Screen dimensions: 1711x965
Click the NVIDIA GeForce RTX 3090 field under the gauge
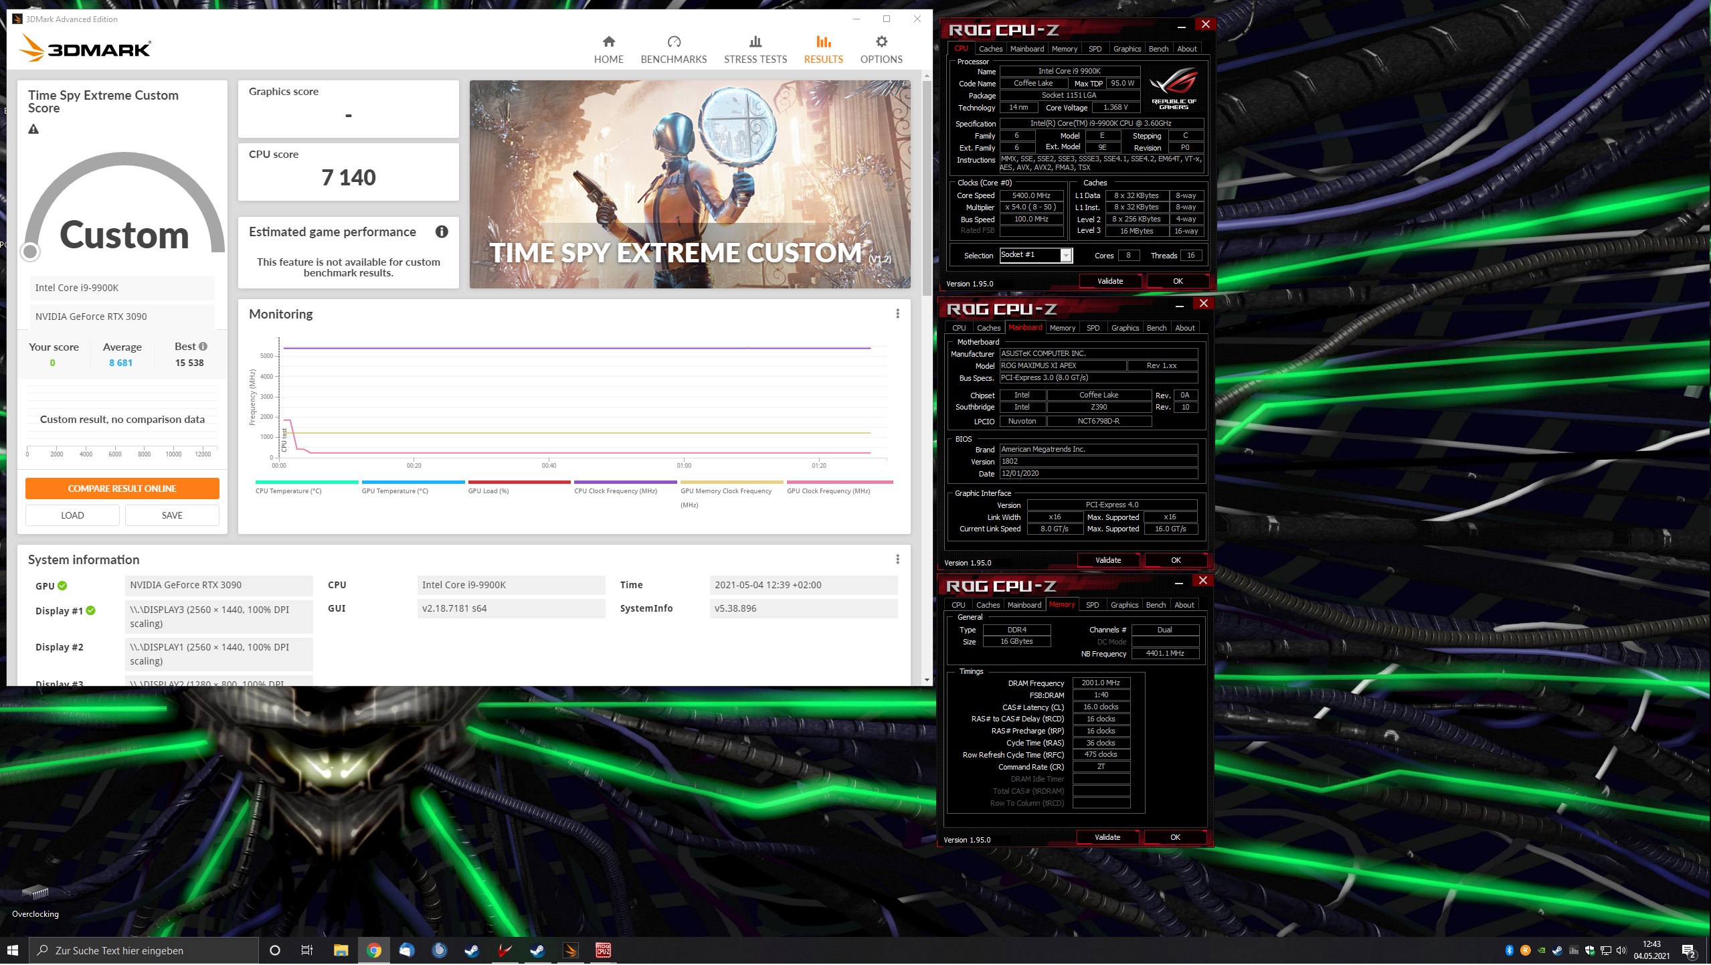tap(122, 317)
